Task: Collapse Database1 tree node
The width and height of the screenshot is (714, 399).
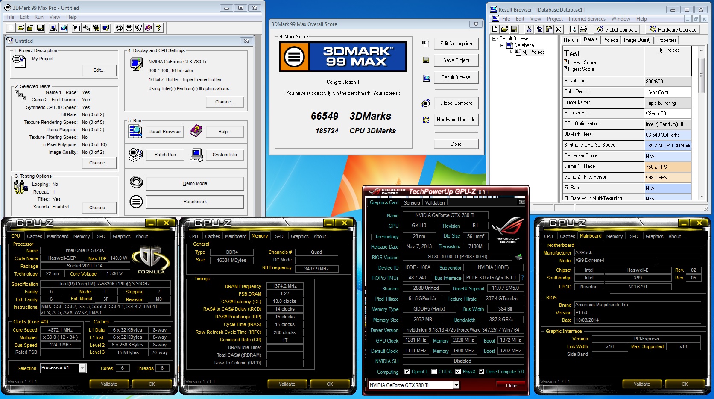Action: [502, 45]
